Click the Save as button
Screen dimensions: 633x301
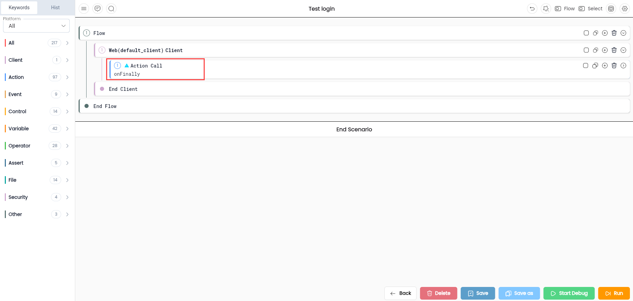click(519, 293)
